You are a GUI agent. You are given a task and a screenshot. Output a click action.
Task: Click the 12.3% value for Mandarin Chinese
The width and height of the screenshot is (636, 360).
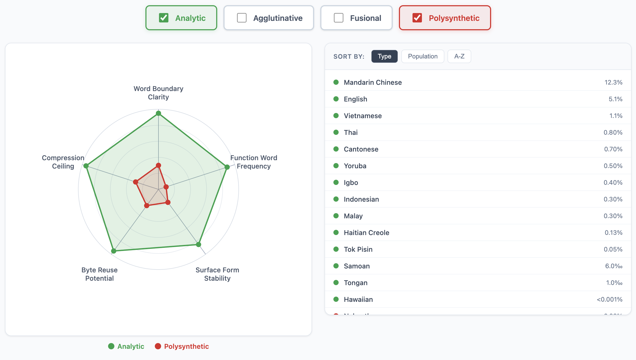[x=613, y=82]
